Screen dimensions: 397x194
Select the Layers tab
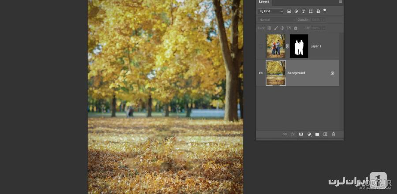tap(264, 2)
